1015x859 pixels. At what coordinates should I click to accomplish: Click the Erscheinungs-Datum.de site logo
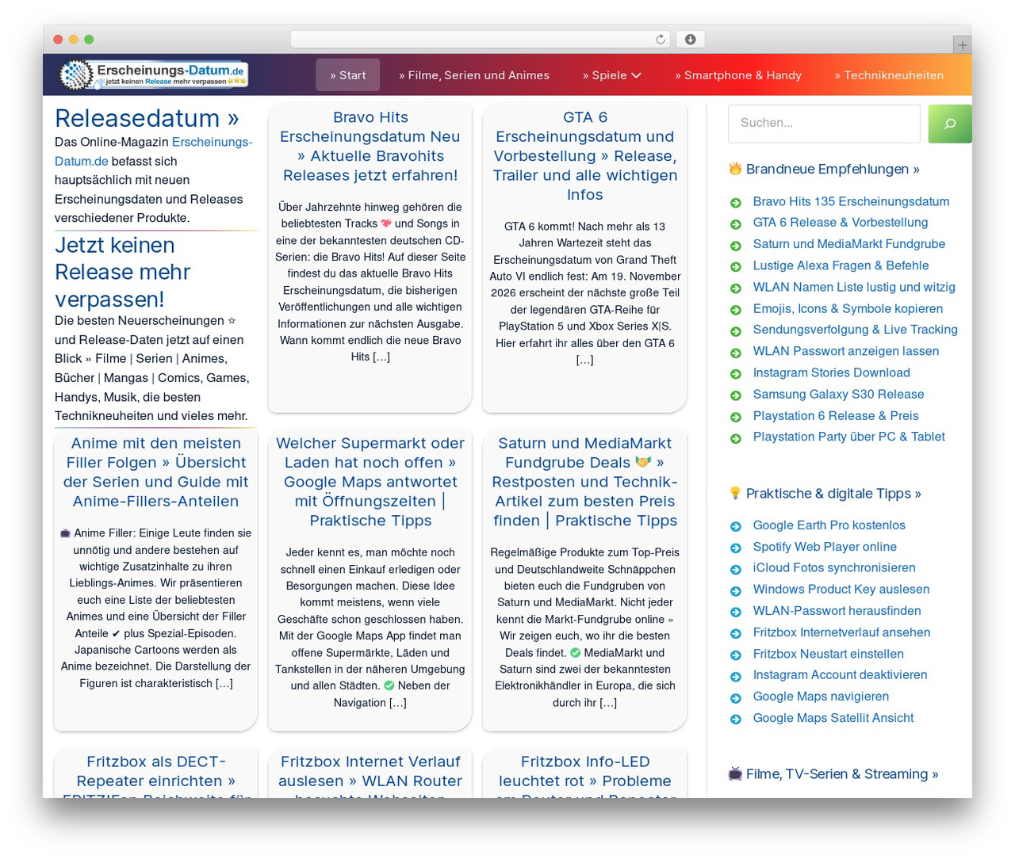tap(154, 74)
